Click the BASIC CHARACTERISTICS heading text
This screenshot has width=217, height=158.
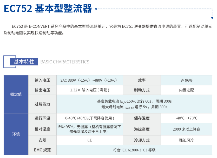pos(65,62)
